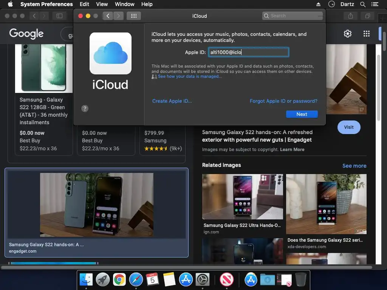This screenshot has width=387, height=290.
Task: Open the blue folder stack in Dock
Action: click(x=268, y=280)
